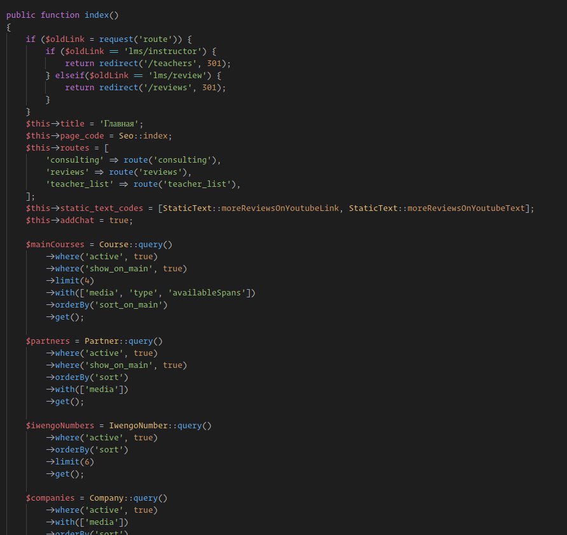Screen dimensions: 567x535
Task: Click the Seo::index constant
Action: click(x=143, y=135)
